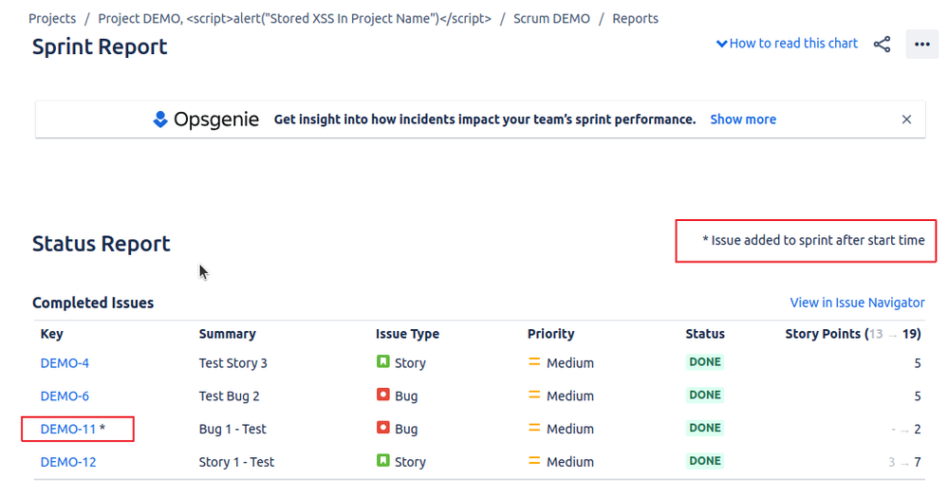Open View in Issue Navigator link

click(x=857, y=303)
